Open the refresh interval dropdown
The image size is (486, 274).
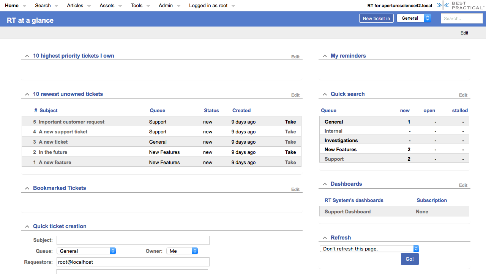click(x=369, y=249)
